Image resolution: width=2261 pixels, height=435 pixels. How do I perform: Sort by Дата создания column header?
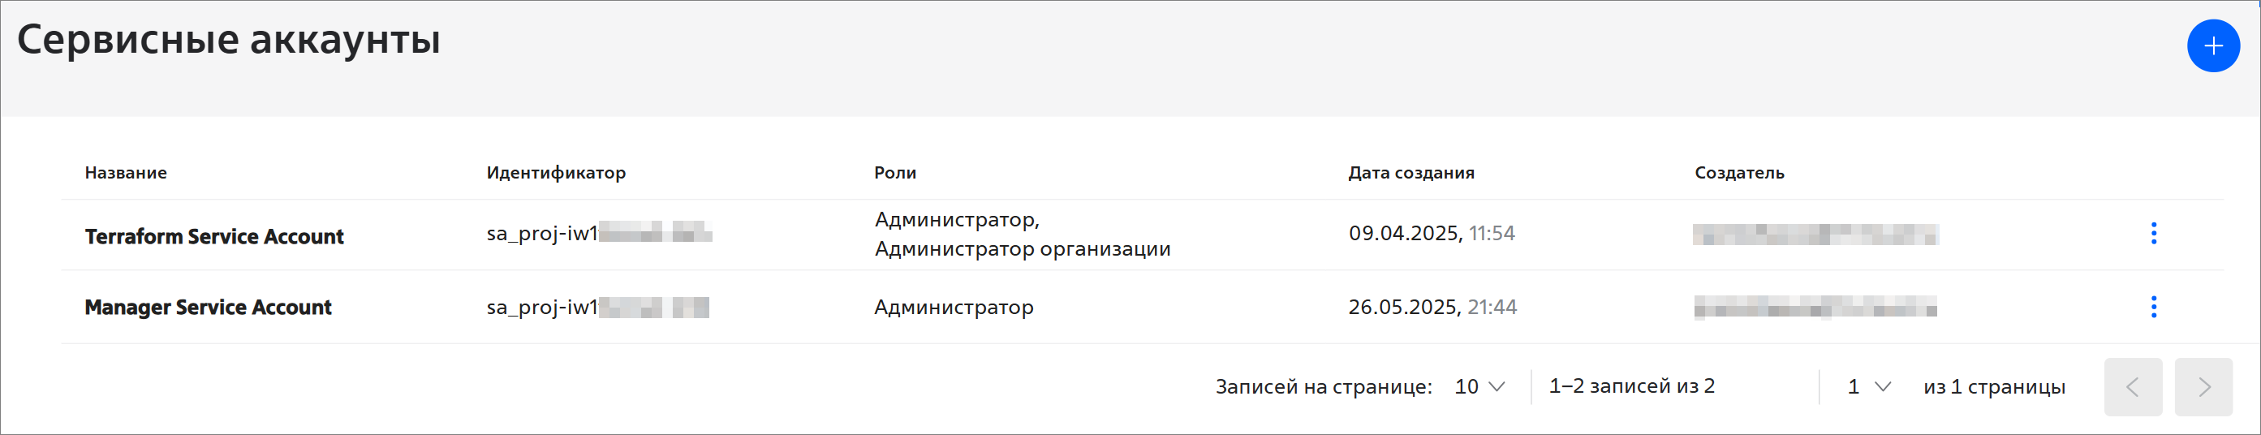point(1411,173)
